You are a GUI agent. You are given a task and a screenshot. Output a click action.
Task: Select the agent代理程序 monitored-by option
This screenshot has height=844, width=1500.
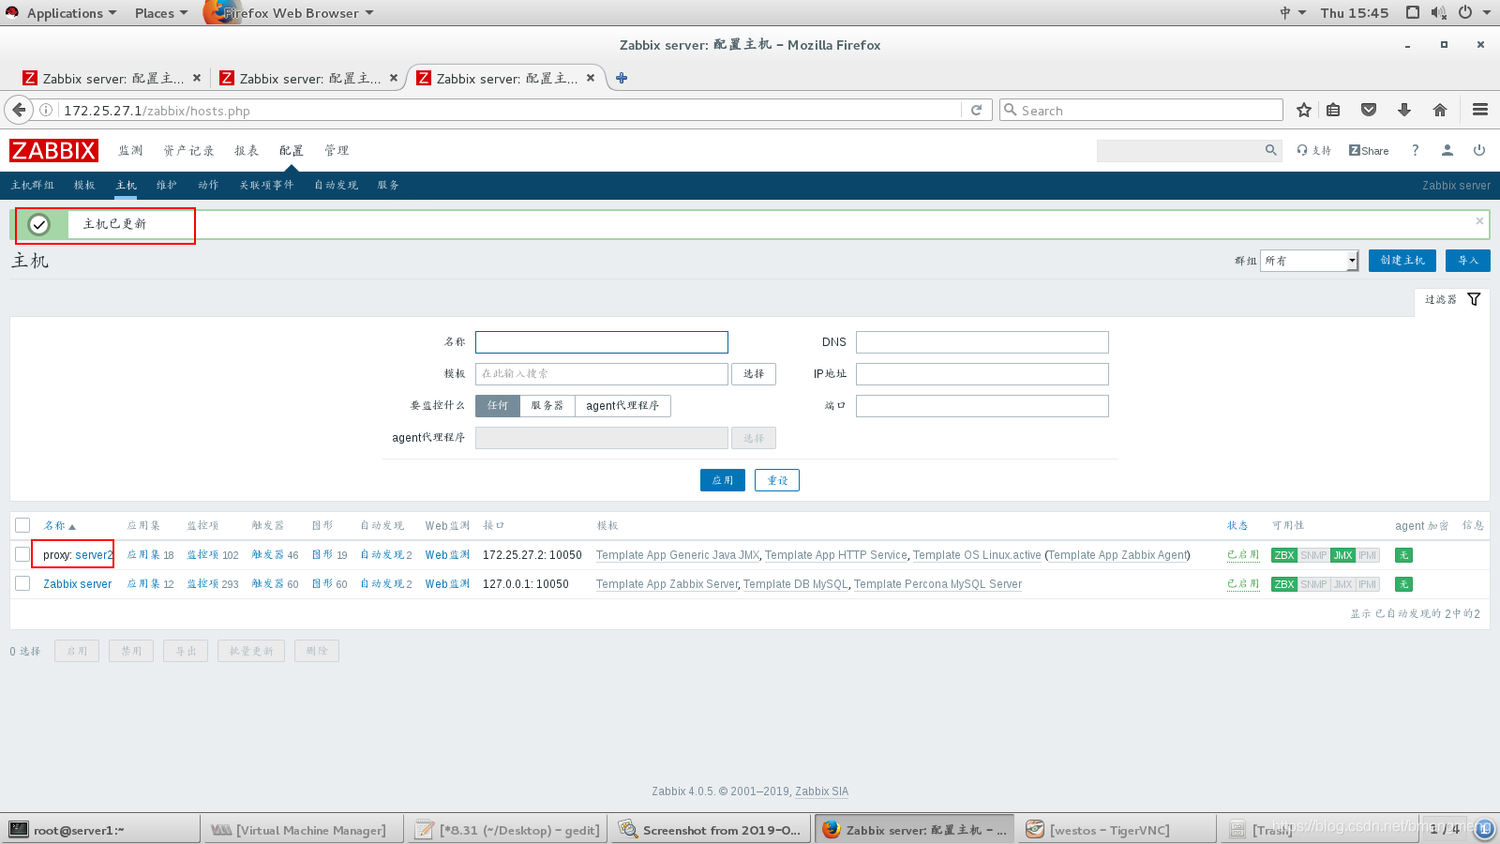(x=622, y=405)
